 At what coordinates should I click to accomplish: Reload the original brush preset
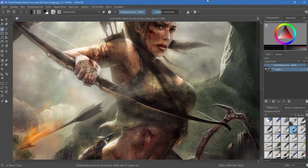click(x=115, y=12)
